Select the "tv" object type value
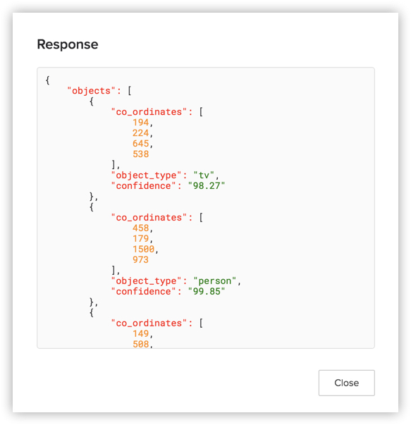Viewport: 411px width, 425px height. coord(204,175)
